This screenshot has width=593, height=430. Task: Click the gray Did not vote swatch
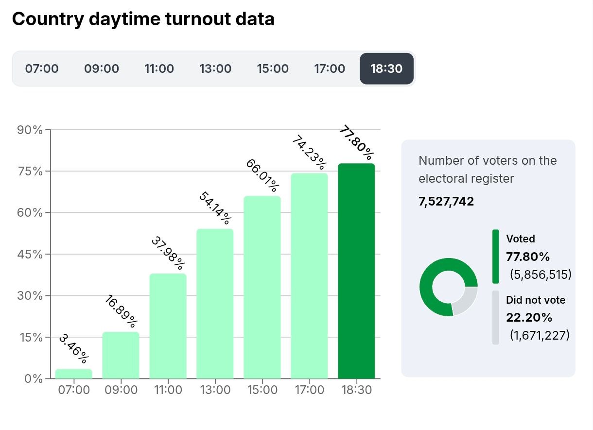495,318
